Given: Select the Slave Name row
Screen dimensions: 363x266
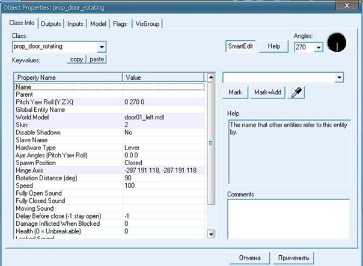Looking at the screenshot, I should click(x=109, y=140).
